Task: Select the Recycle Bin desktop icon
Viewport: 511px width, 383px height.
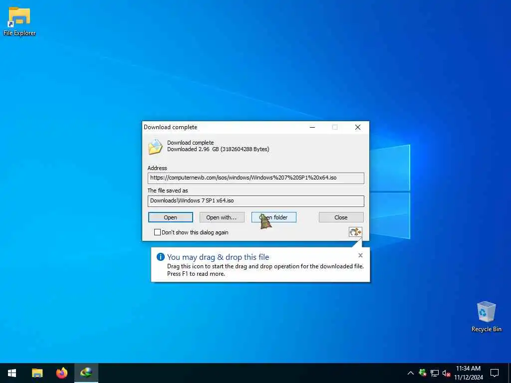Action: [x=486, y=317]
